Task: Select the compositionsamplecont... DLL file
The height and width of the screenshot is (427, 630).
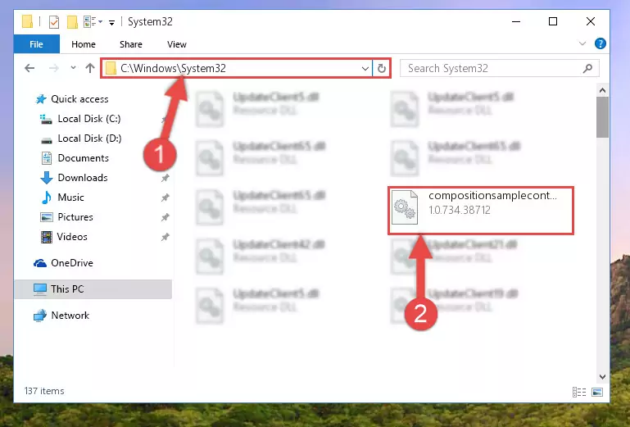Action: [x=481, y=211]
